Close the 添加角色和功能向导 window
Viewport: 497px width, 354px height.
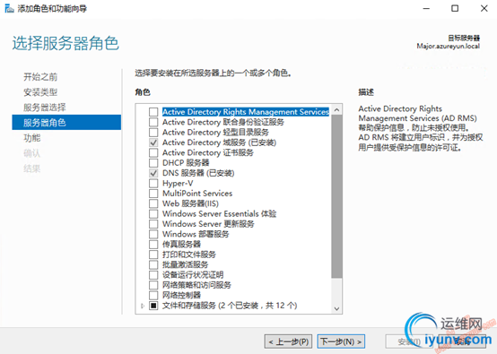pyautogui.click(x=484, y=9)
